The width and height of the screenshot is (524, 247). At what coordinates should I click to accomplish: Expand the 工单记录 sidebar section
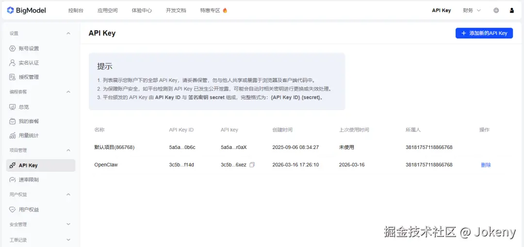pos(68,240)
